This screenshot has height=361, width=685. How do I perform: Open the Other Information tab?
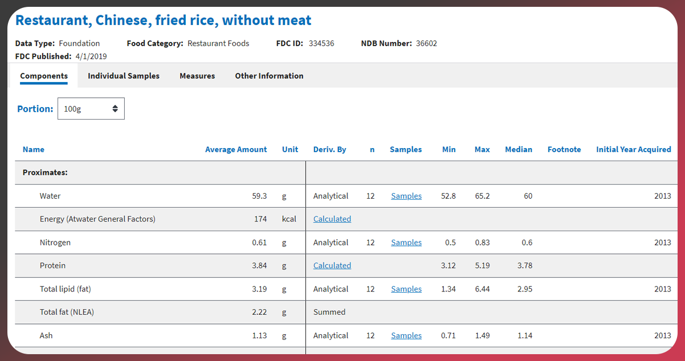[269, 76]
